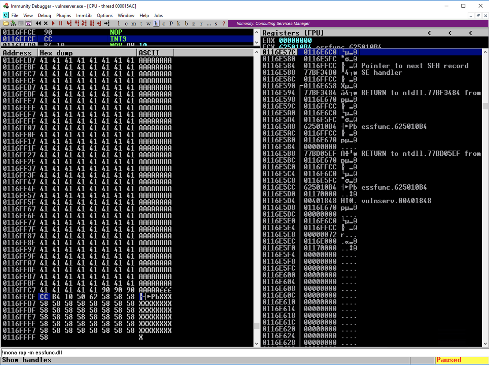489x365 pixels.
Task: Show hardware breakpoints via 'z' button
Action: [193, 23]
